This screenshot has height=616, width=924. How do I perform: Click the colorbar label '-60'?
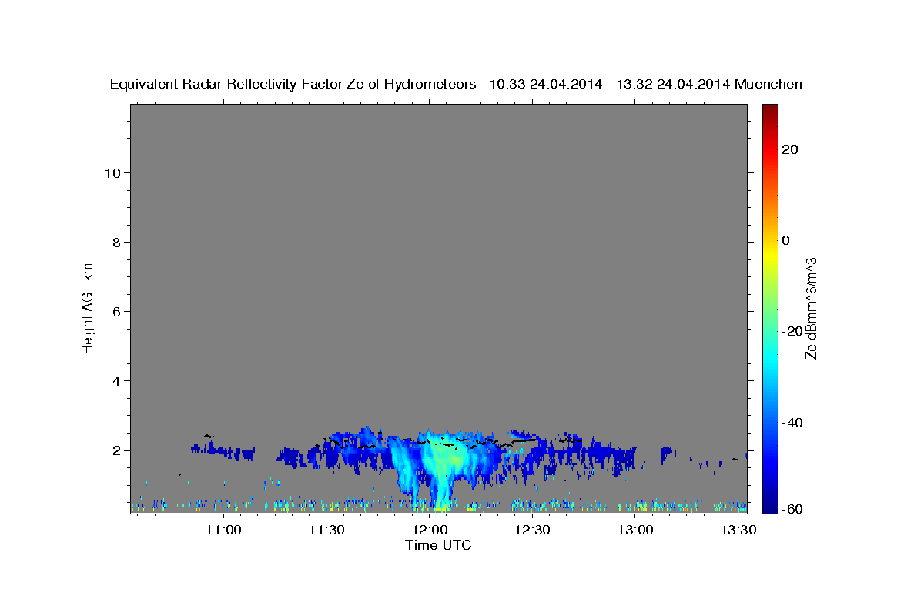792,508
